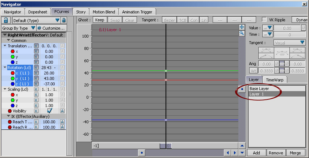The height and width of the screenshot is (158, 309).
Task: Click the Add layer button
Action: pos(256,153)
